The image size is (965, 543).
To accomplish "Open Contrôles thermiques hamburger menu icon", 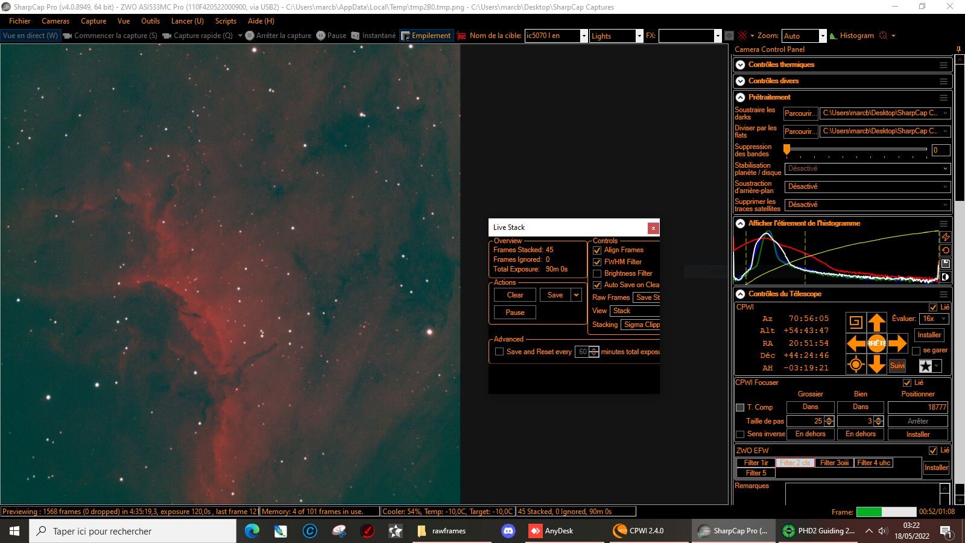I will pos(943,65).
